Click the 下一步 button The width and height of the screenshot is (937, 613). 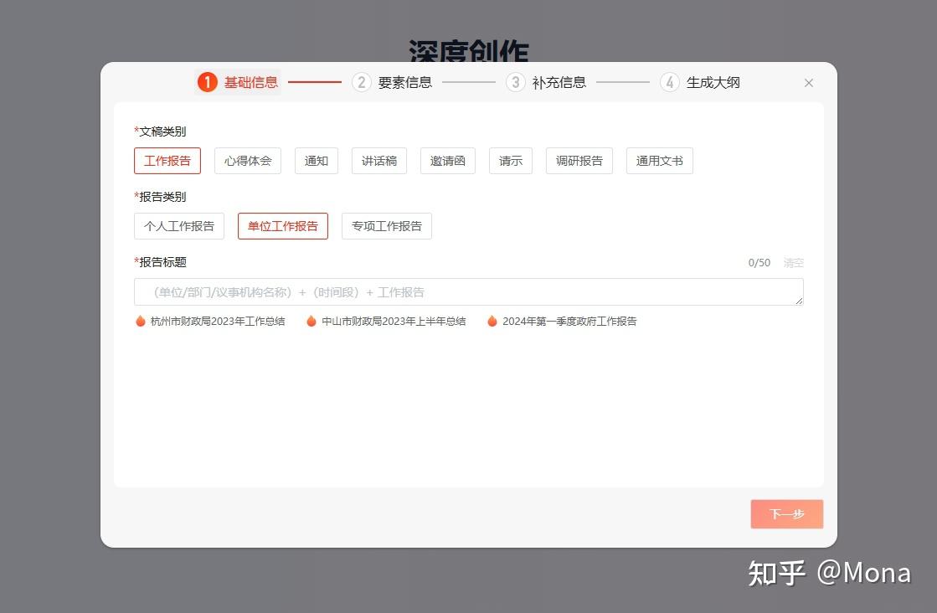coord(787,514)
